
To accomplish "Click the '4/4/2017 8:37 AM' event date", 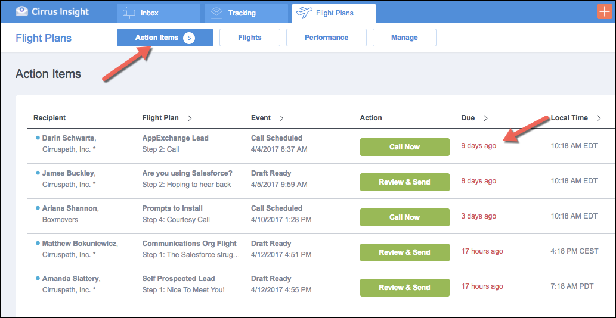I will 279,149.
